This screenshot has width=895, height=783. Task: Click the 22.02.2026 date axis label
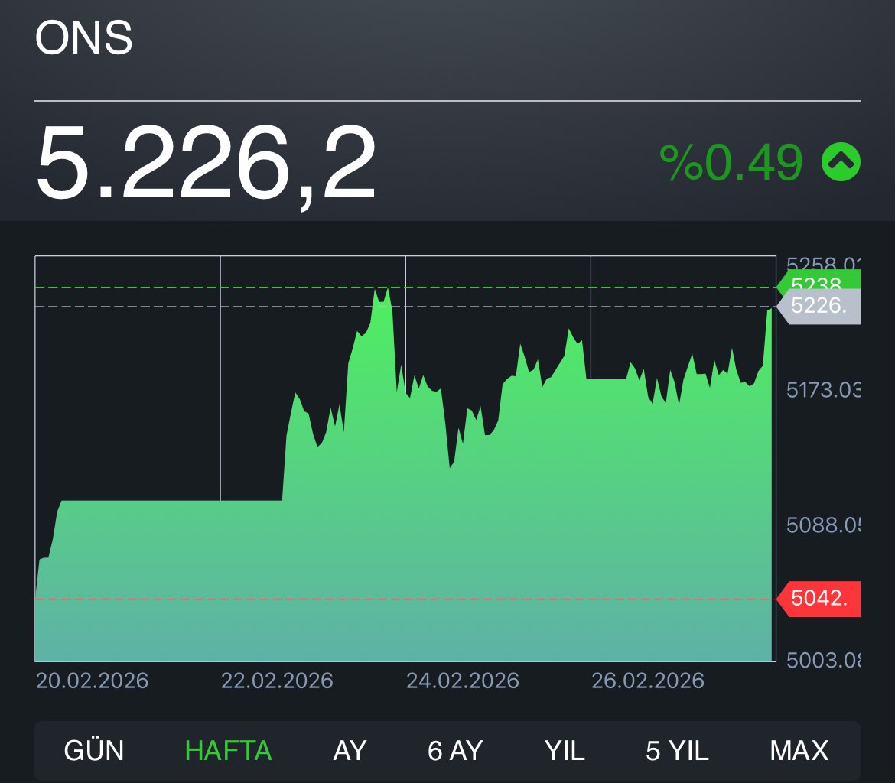pos(277,681)
